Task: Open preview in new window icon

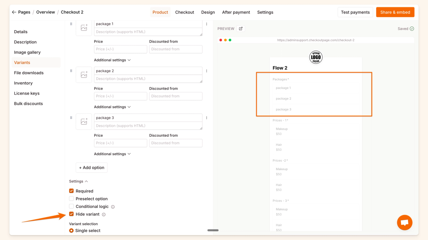Action: tap(241, 29)
